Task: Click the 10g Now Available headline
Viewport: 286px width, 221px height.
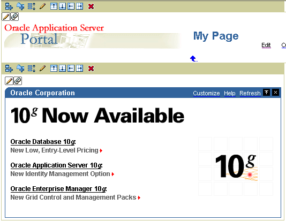Action: [97, 116]
